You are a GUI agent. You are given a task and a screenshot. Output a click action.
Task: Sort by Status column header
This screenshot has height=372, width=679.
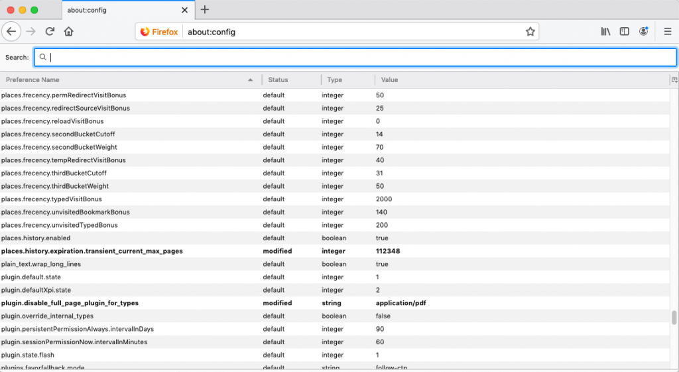[x=290, y=80]
